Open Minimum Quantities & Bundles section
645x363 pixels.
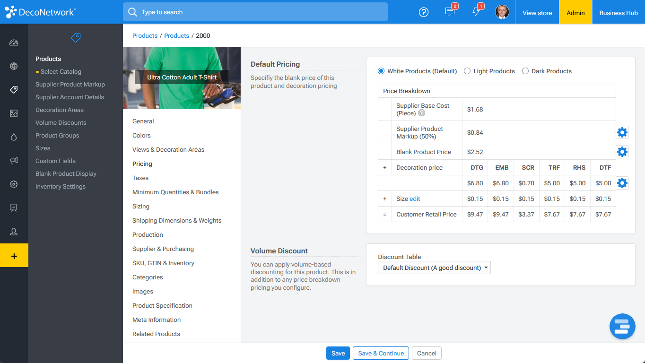tap(175, 192)
